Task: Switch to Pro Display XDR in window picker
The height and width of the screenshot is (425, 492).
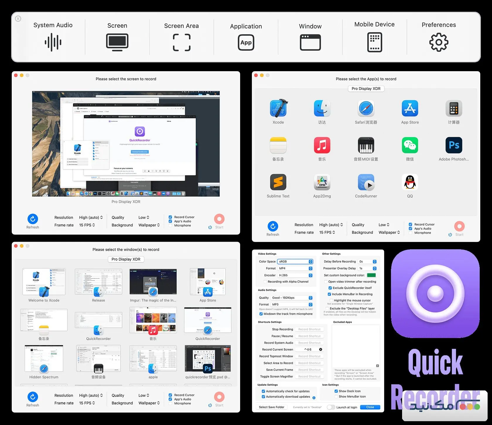Action: tap(126, 259)
